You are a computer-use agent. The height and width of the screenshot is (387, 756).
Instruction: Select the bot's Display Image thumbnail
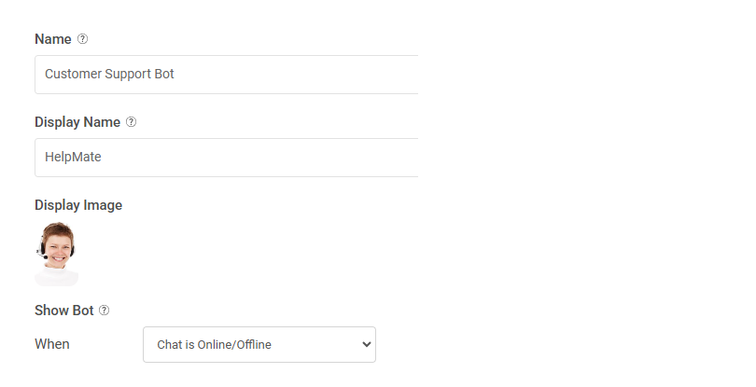click(x=57, y=253)
